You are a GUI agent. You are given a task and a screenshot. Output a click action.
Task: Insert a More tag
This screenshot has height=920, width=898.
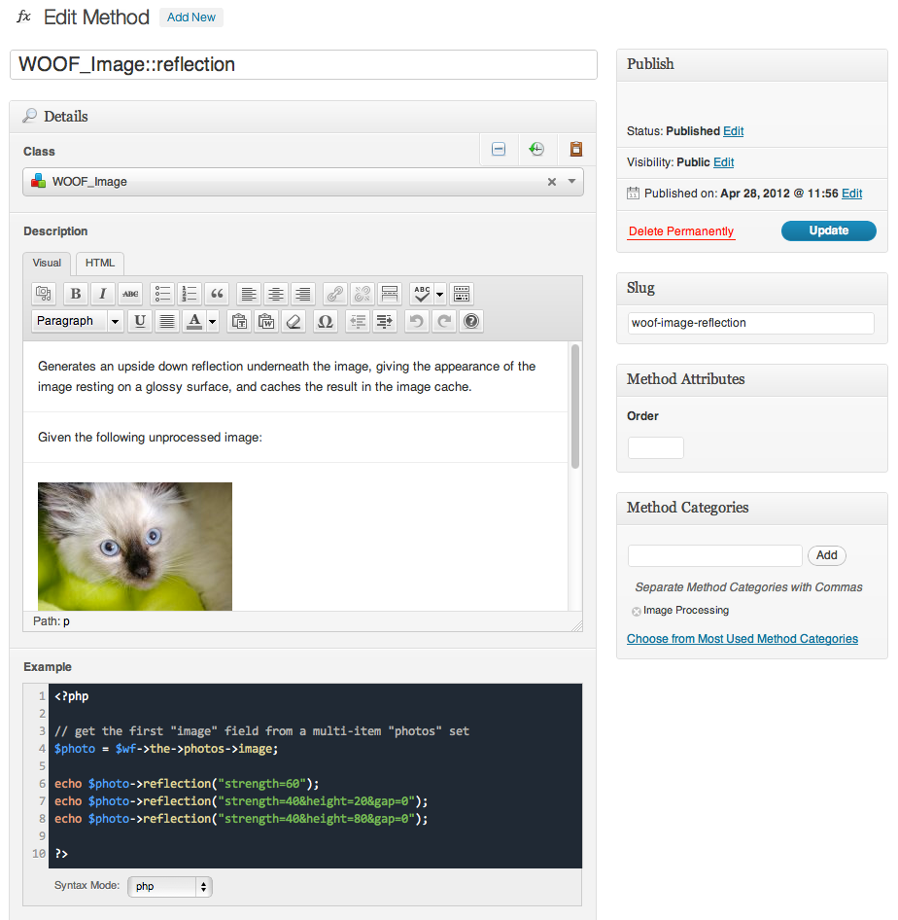coord(389,294)
